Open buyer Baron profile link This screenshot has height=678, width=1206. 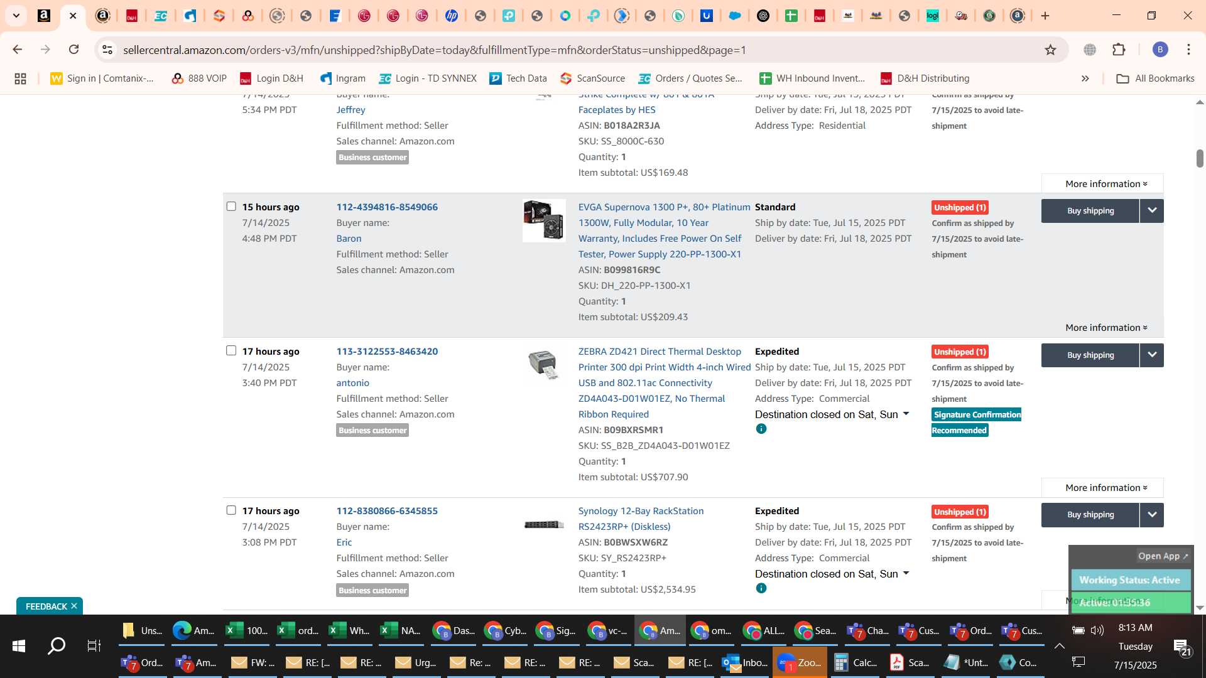coord(349,239)
